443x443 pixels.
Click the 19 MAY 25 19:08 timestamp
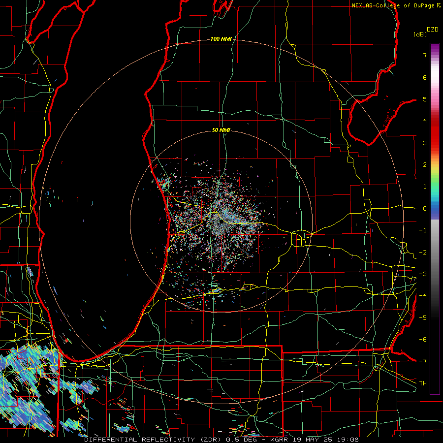325,440
